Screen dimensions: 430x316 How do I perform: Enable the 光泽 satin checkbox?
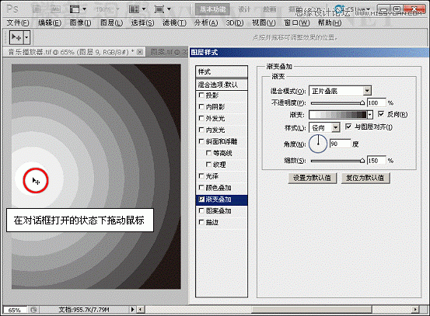(x=201, y=175)
